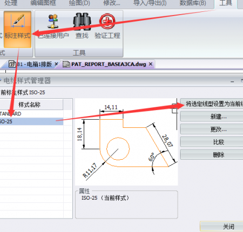The height and width of the screenshot is (232, 243).
Task: Set selected style as current
Action: tap(212, 104)
